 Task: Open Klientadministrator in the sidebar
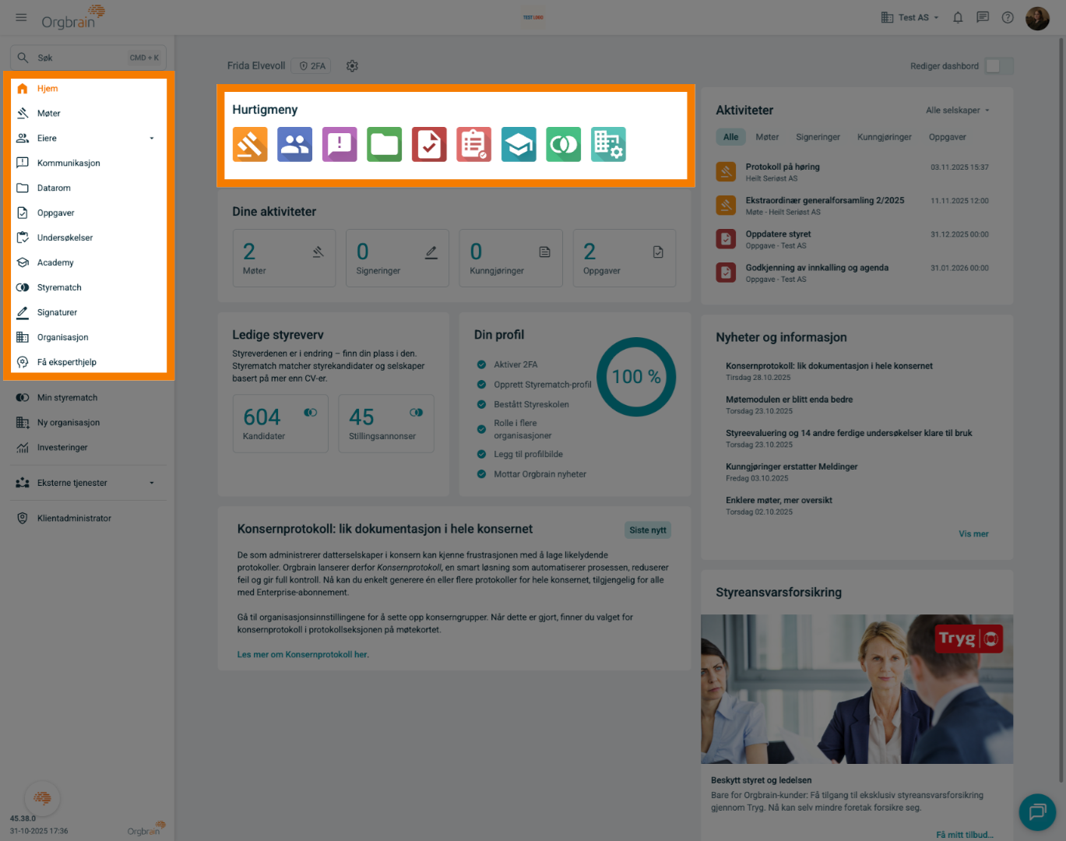point(89,519)
